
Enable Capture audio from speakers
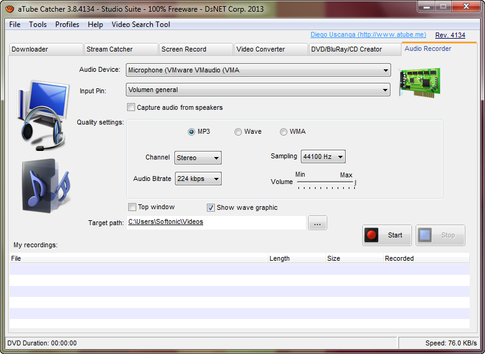[131, 107]
